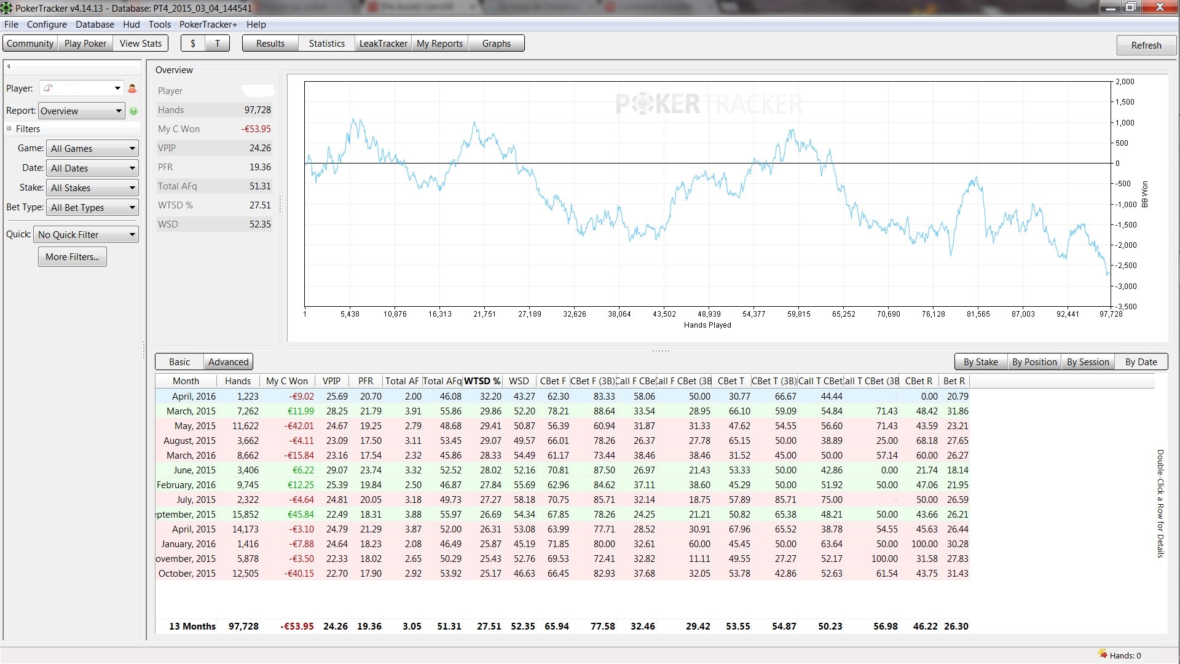Click the Hands import status icon

(1103, 654)
